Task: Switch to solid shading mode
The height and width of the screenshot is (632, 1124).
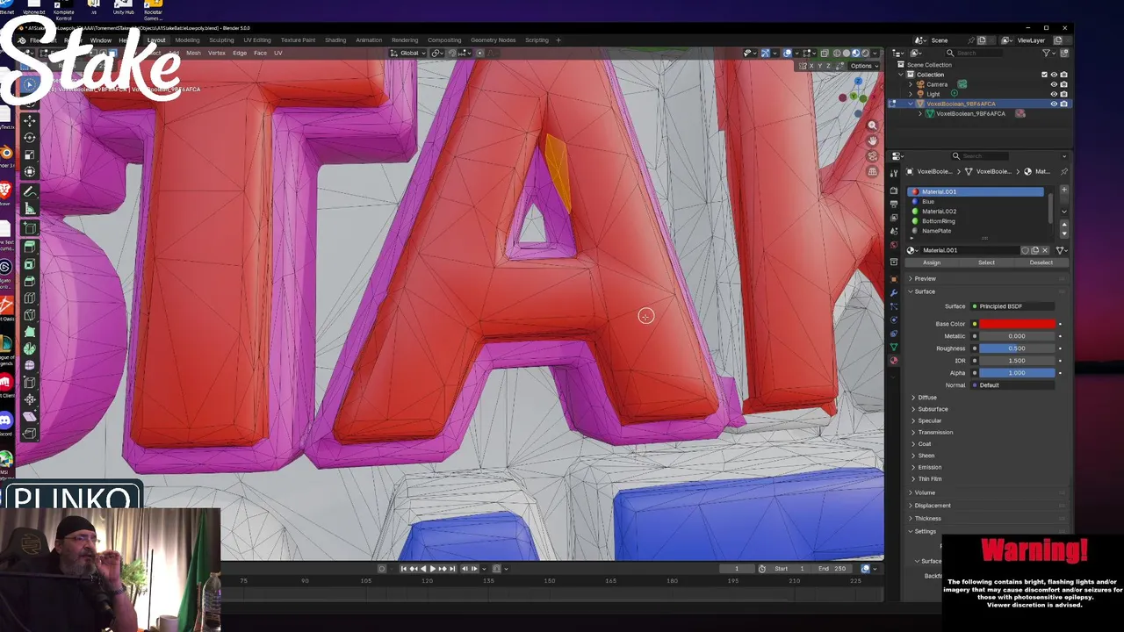Action: (x=847, y=53)
